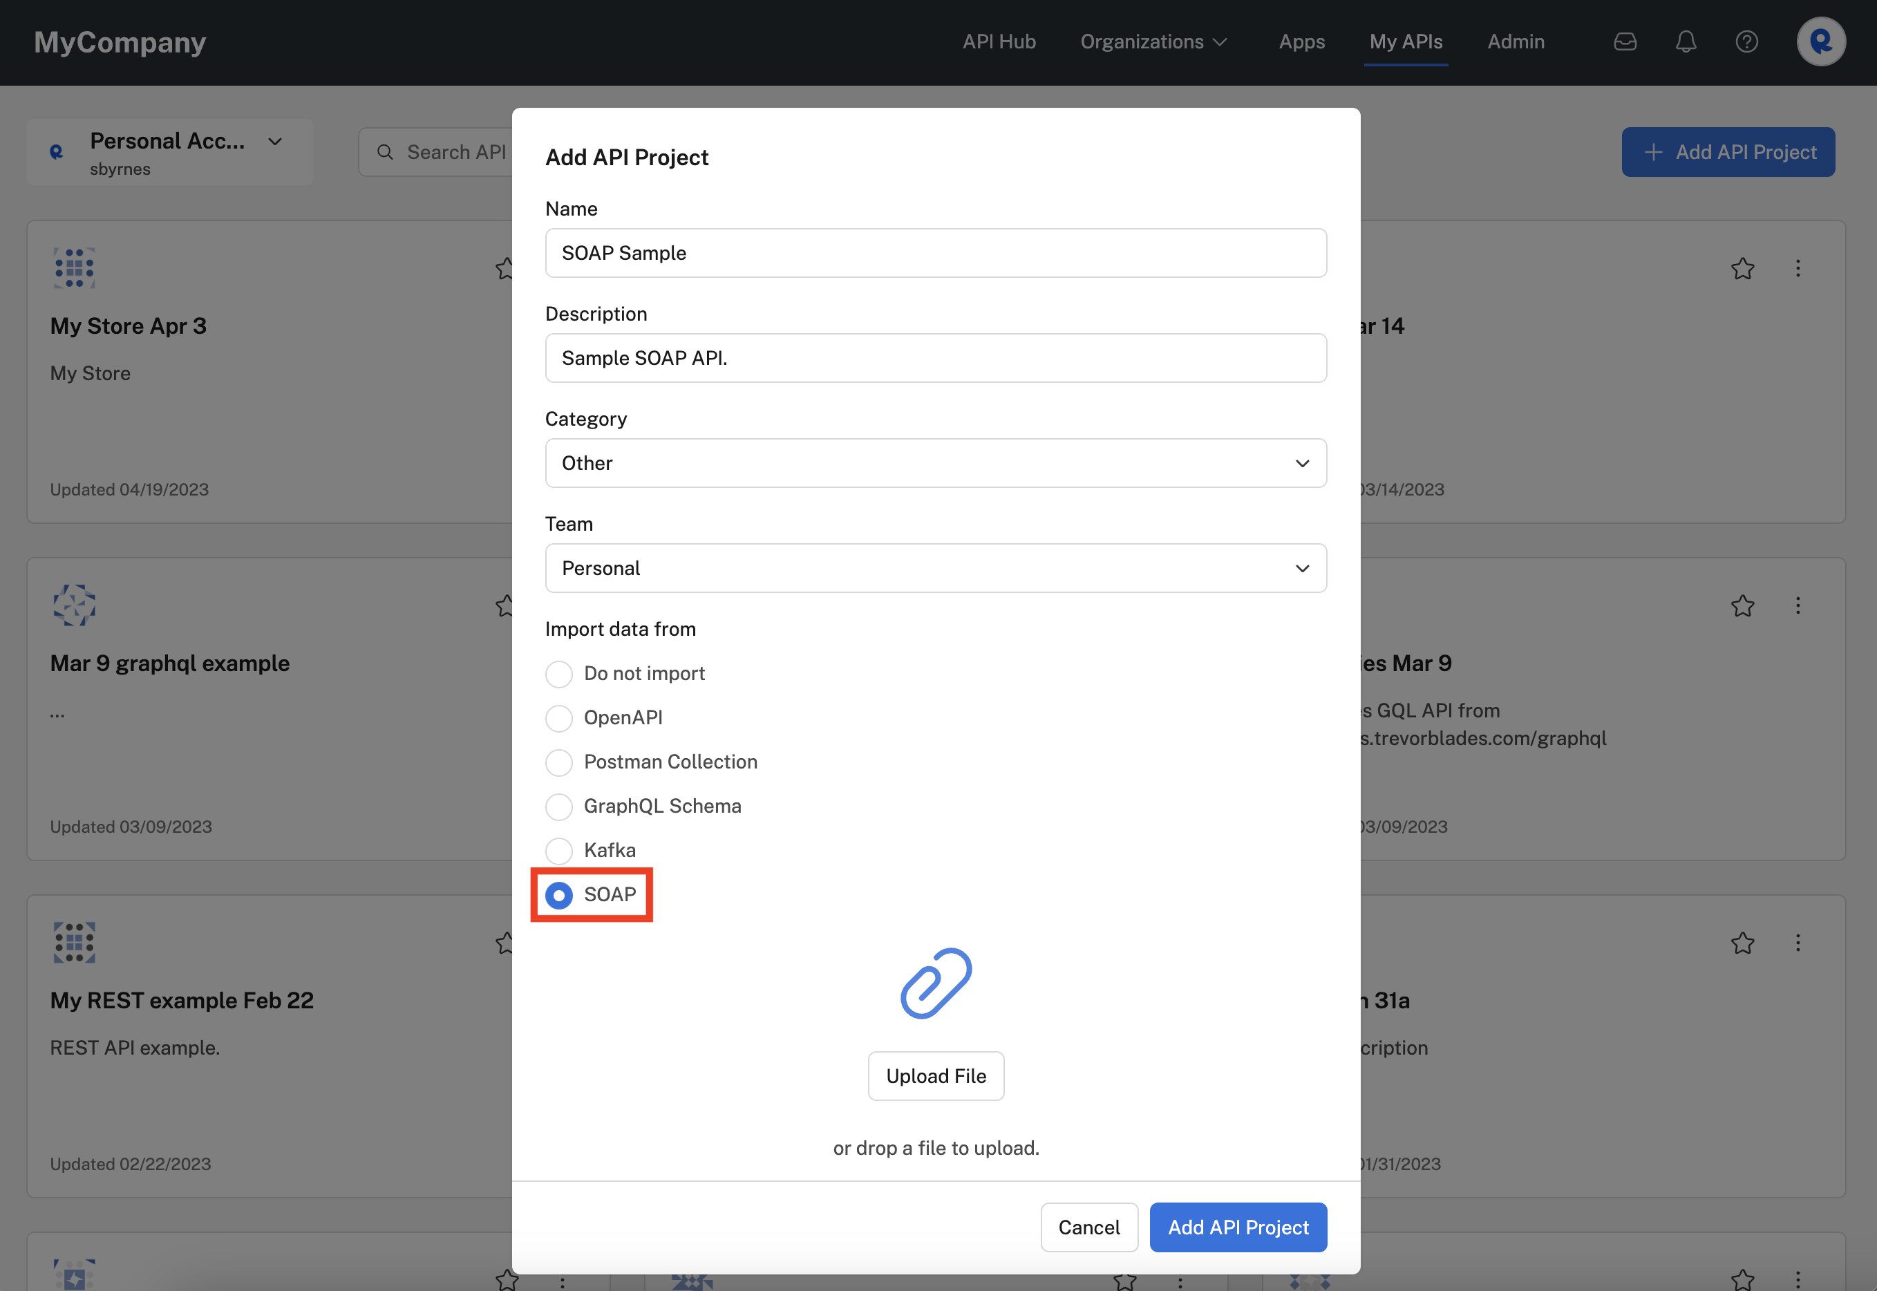Image resolution: width=1877 pixels, height=1291 pixels.
Task: Open the help question mark icon
Action: 1746,42
